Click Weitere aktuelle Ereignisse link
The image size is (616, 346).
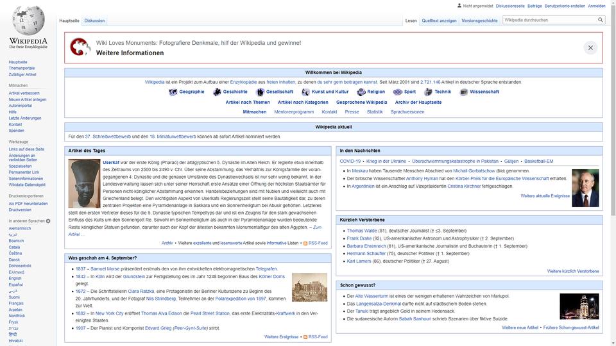click(545, 196)
